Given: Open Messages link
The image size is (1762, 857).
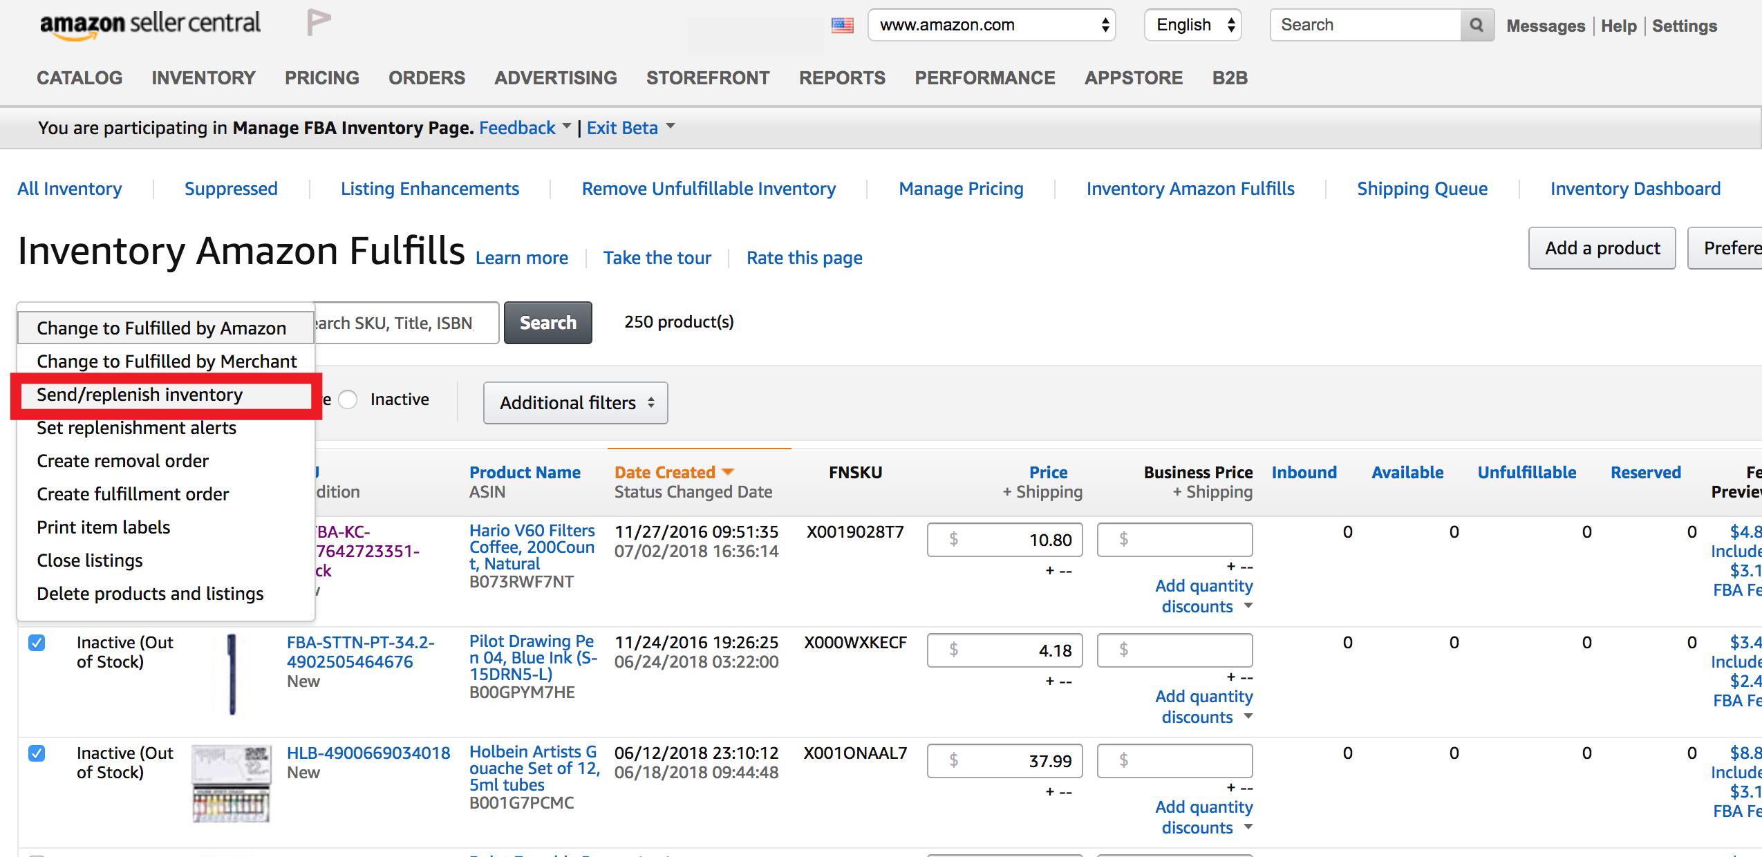Looking at the screenshot, I should pos(1546,26).
